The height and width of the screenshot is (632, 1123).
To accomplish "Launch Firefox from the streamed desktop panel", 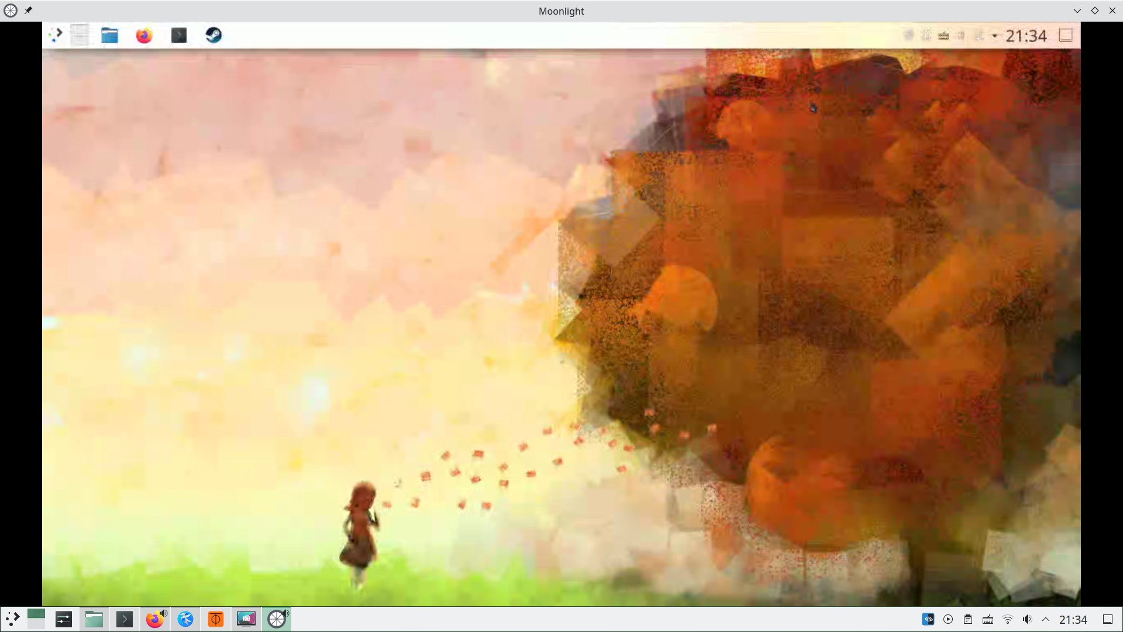I will coord(144,35).
